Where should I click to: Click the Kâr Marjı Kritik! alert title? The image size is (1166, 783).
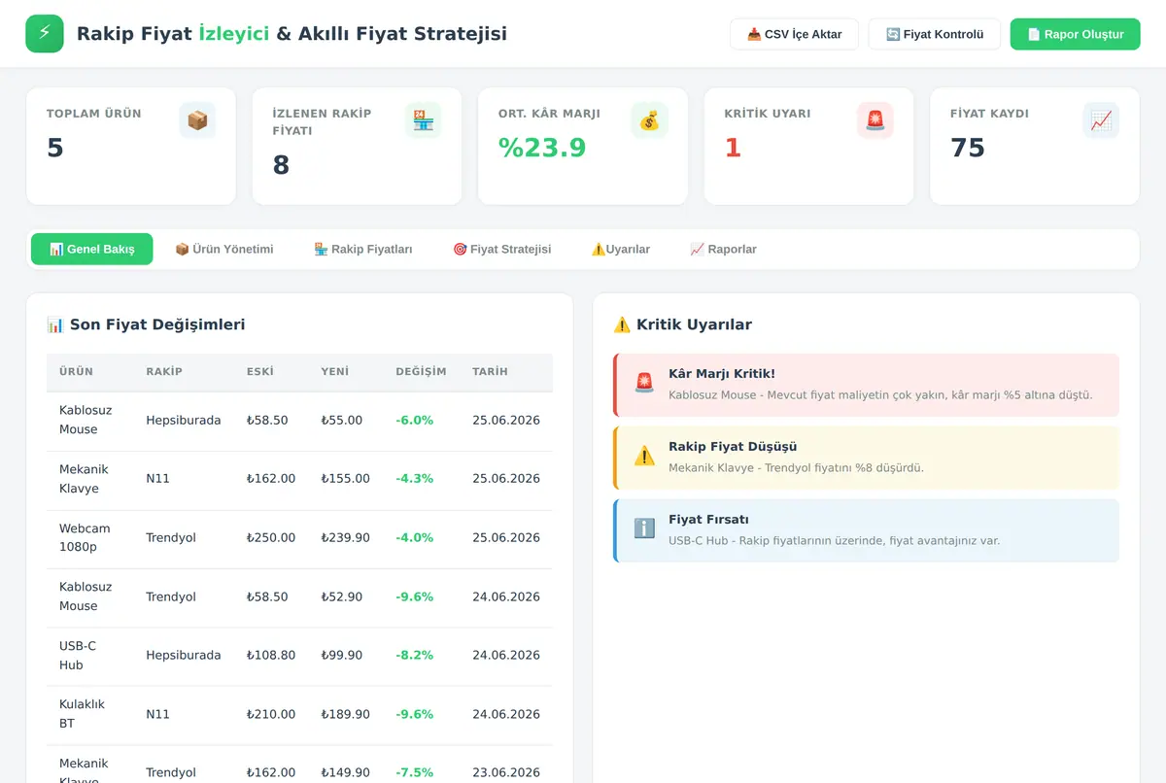coord(722,373)
